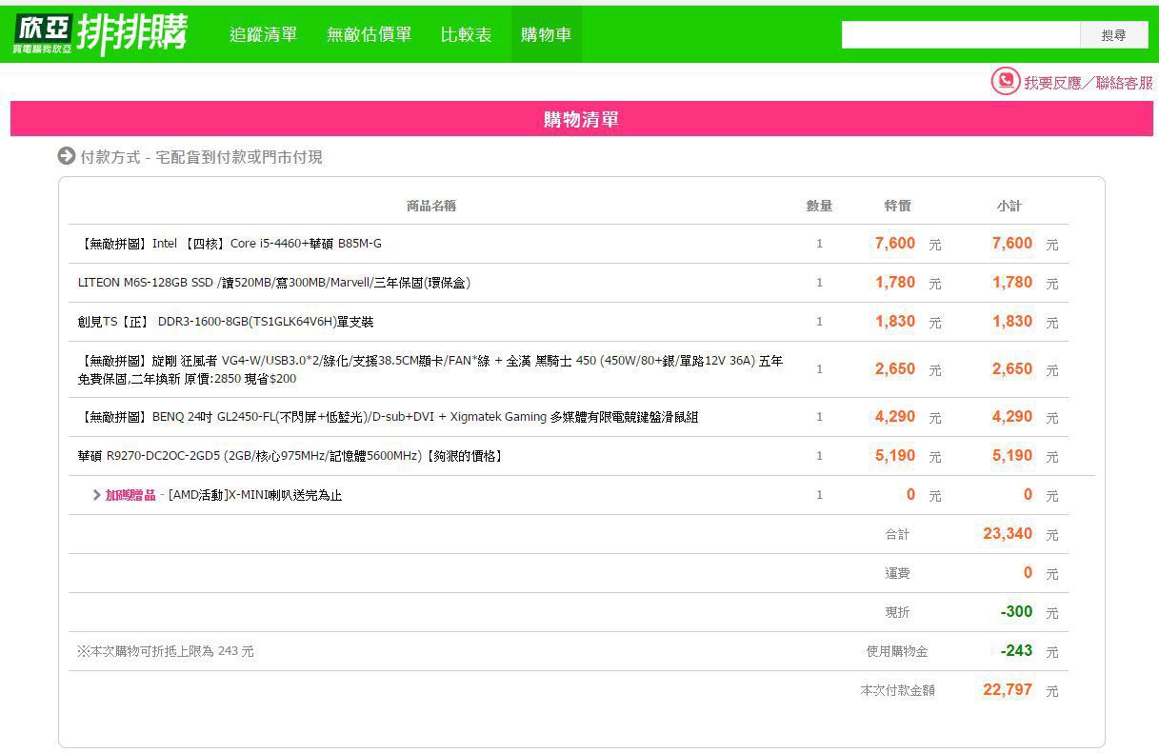
Task: Click the 7,600 special price value
Action: pos(895,244)
